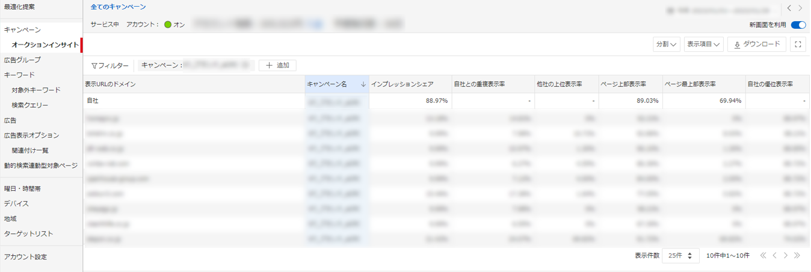This screenshot has height=272, width=811.
Task: Go to the previous results page
Action: coord(774,256)
